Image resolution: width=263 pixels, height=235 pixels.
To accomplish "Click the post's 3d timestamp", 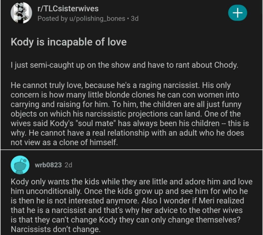I will pyautogui.click(x=135, y=19).
